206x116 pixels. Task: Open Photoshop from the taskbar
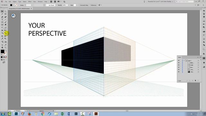[x=16, y=114]
